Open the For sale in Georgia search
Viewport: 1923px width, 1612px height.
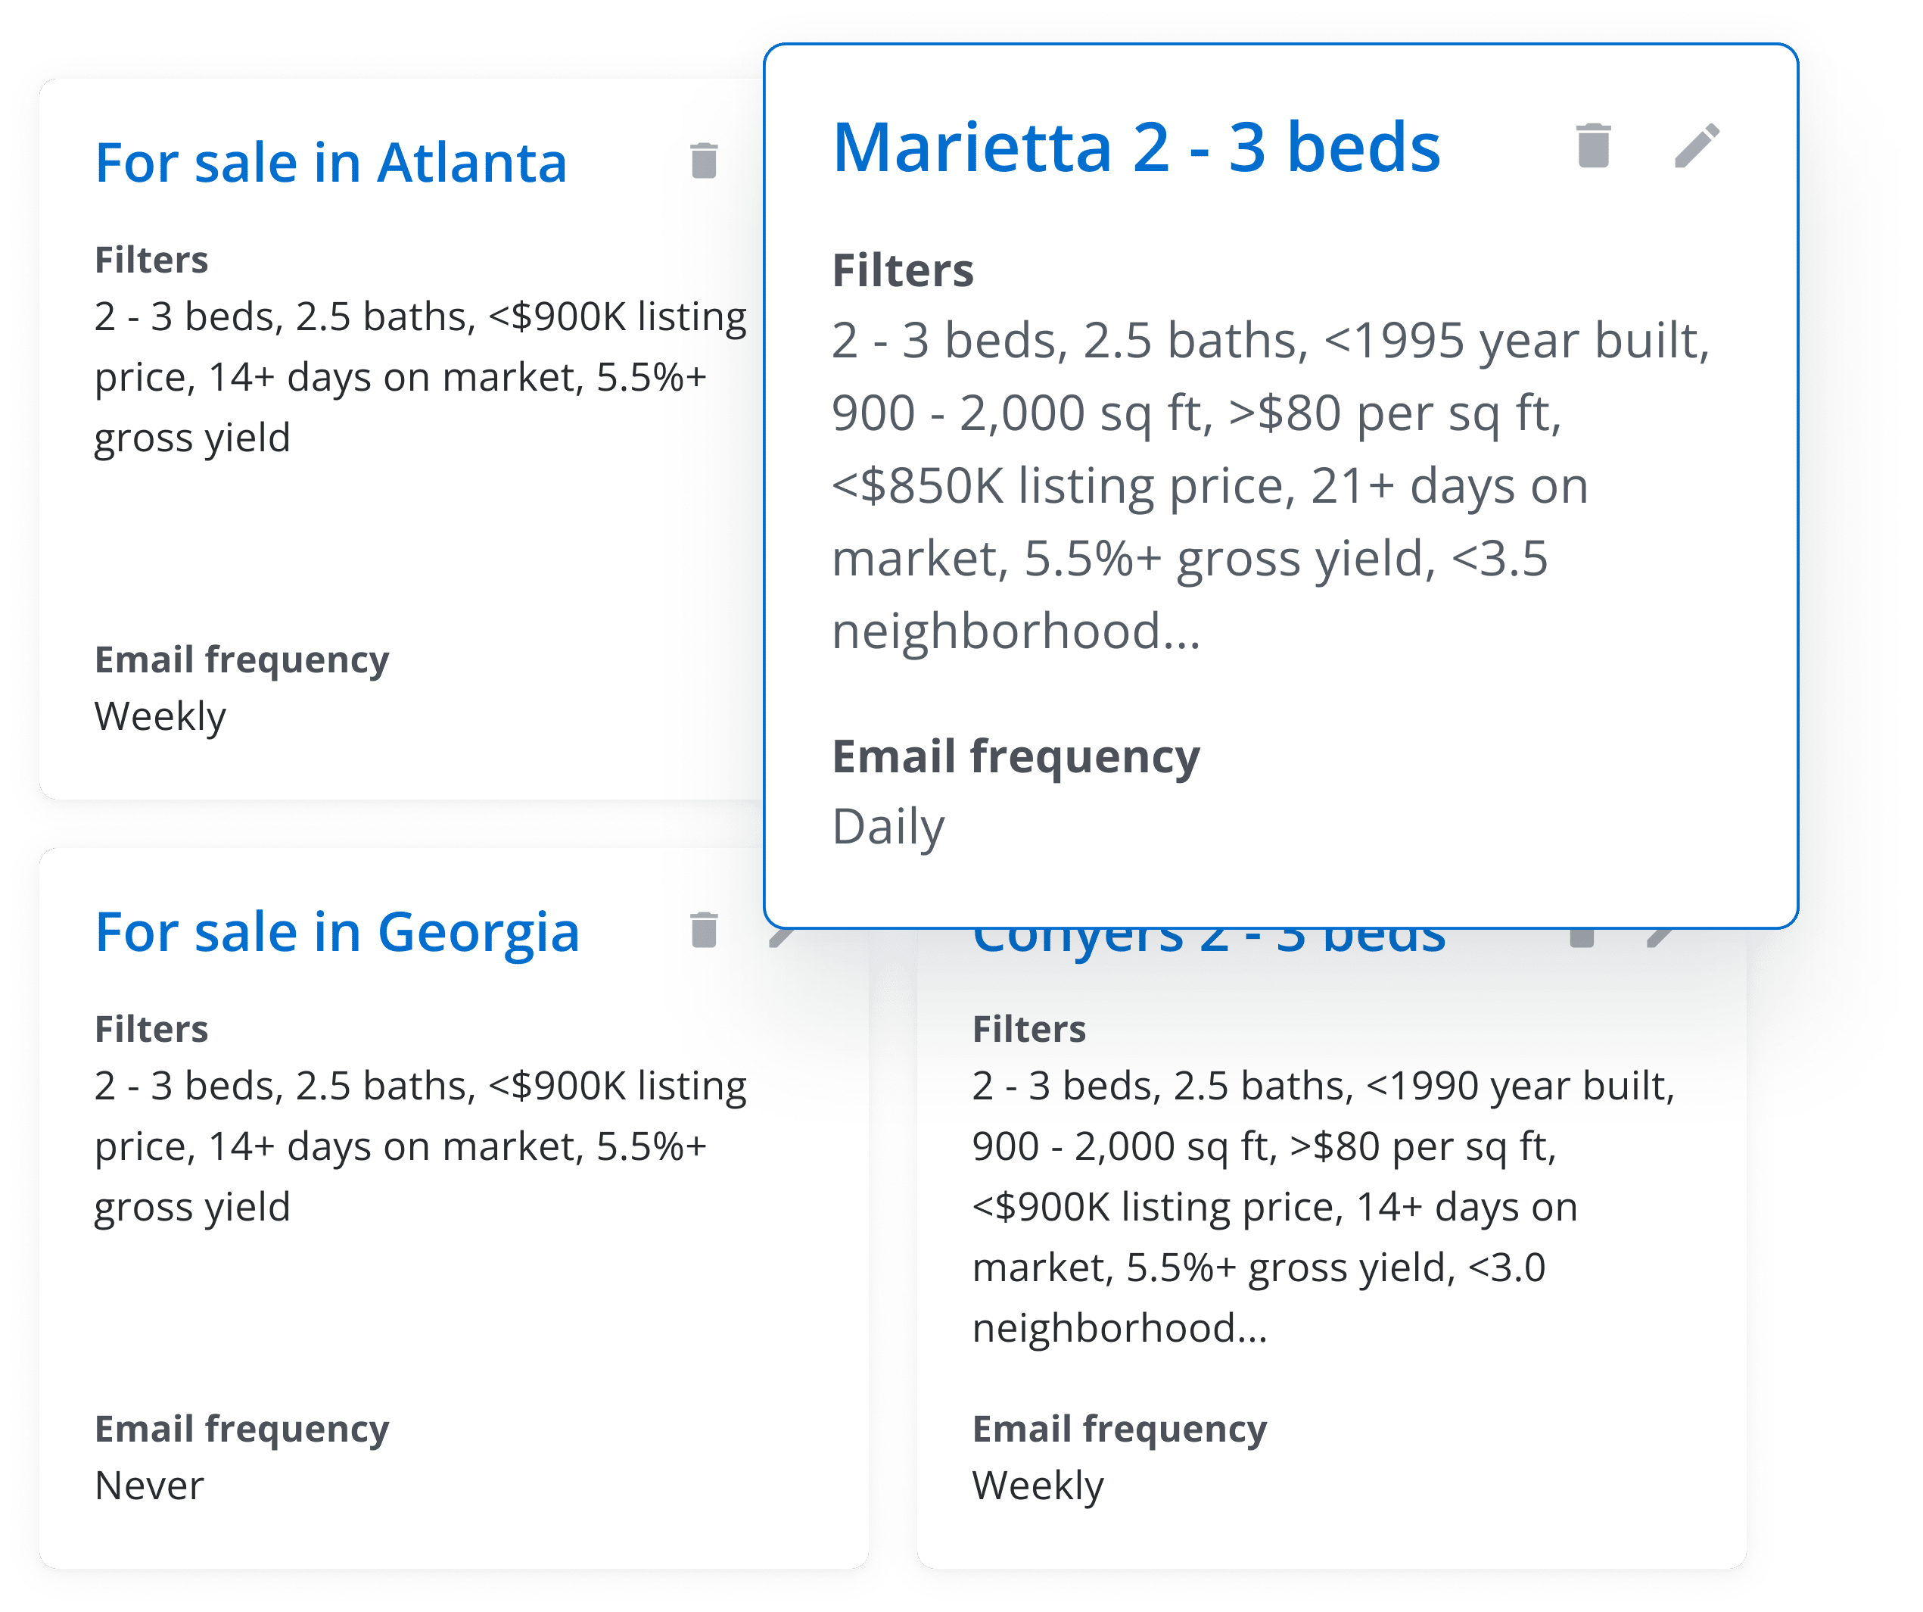point(337,932)
